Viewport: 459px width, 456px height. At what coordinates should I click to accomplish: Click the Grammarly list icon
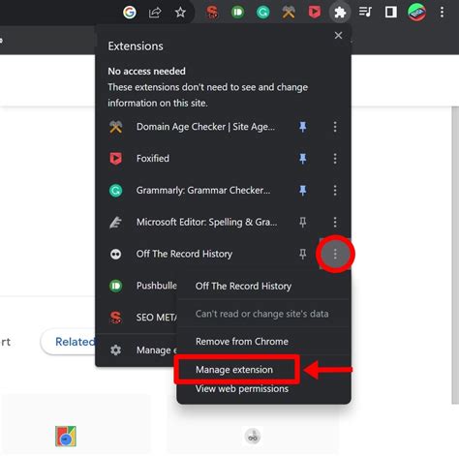coord(115,191)
